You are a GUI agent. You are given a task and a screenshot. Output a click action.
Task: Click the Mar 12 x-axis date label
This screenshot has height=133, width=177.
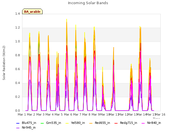point(123,114)
